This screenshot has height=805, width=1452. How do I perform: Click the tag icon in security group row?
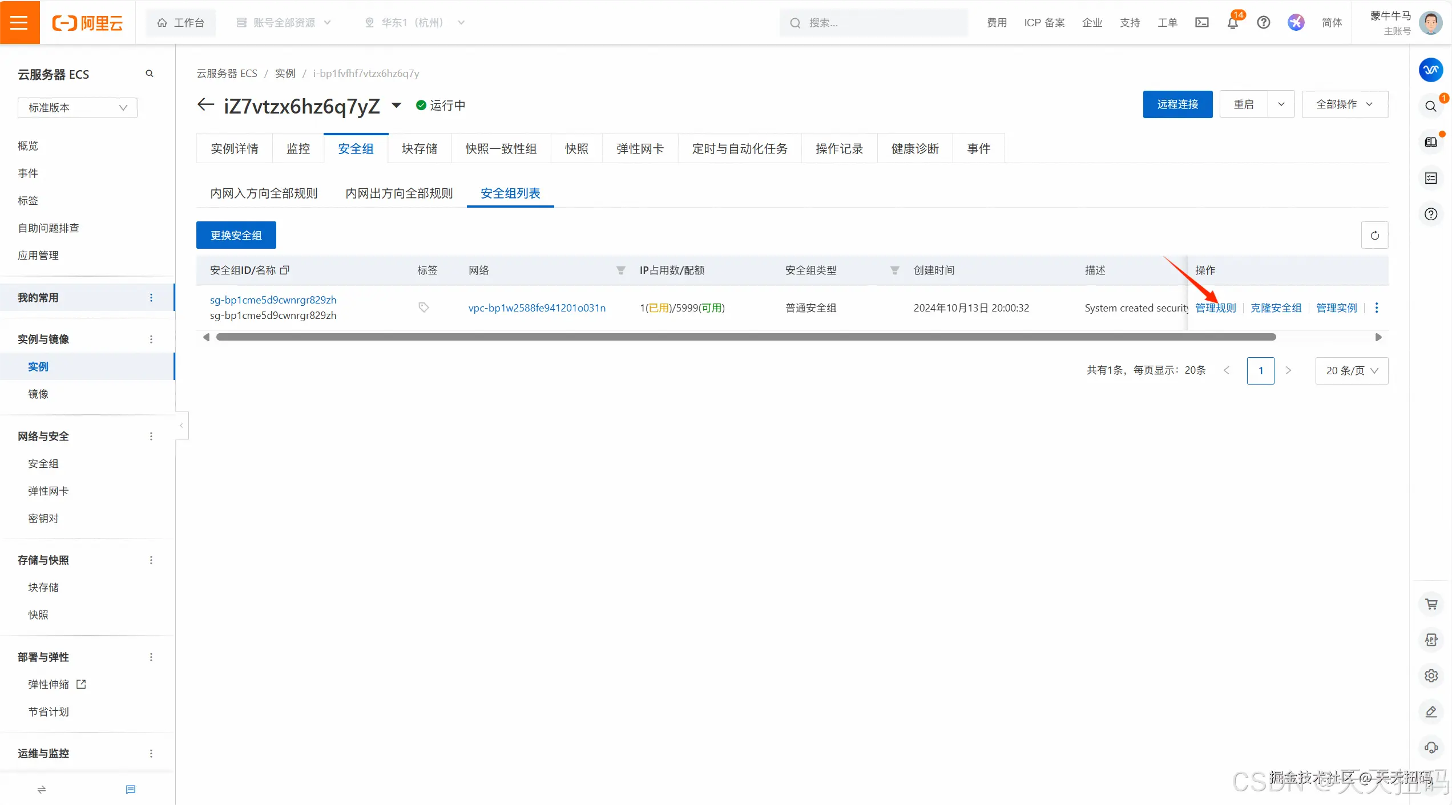(424, 308)
